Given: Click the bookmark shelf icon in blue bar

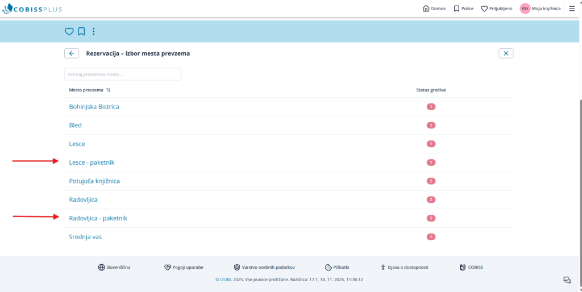Looking at the screenshot, I should pyautogui.click(x=81, y=31).
